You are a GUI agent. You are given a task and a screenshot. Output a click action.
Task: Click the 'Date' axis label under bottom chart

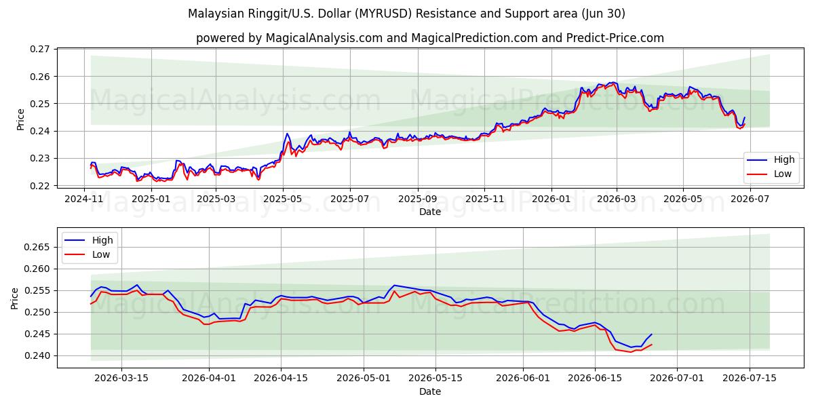pos(429,391)
